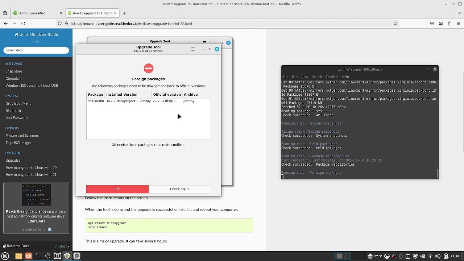Click the Check again button
Screen dimensions: 464x261
(x=180, y=189)
